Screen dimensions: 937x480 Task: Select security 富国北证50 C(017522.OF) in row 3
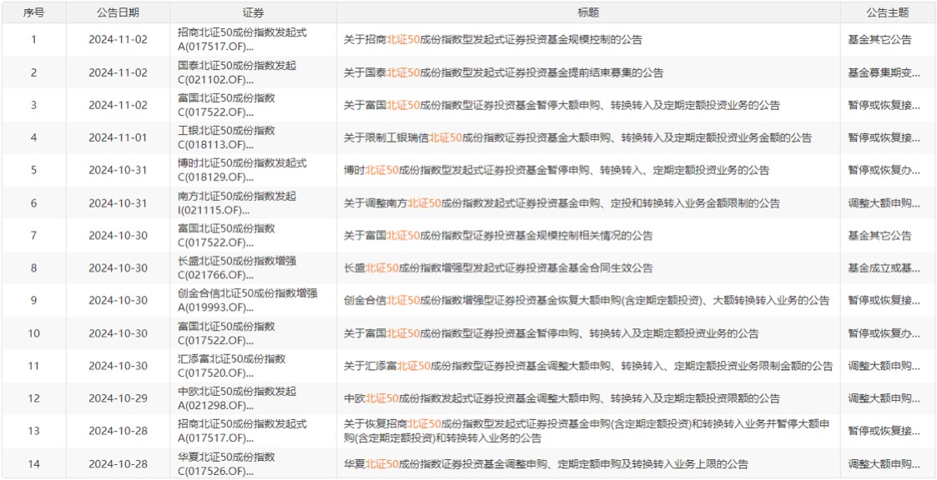click(226, 106)
